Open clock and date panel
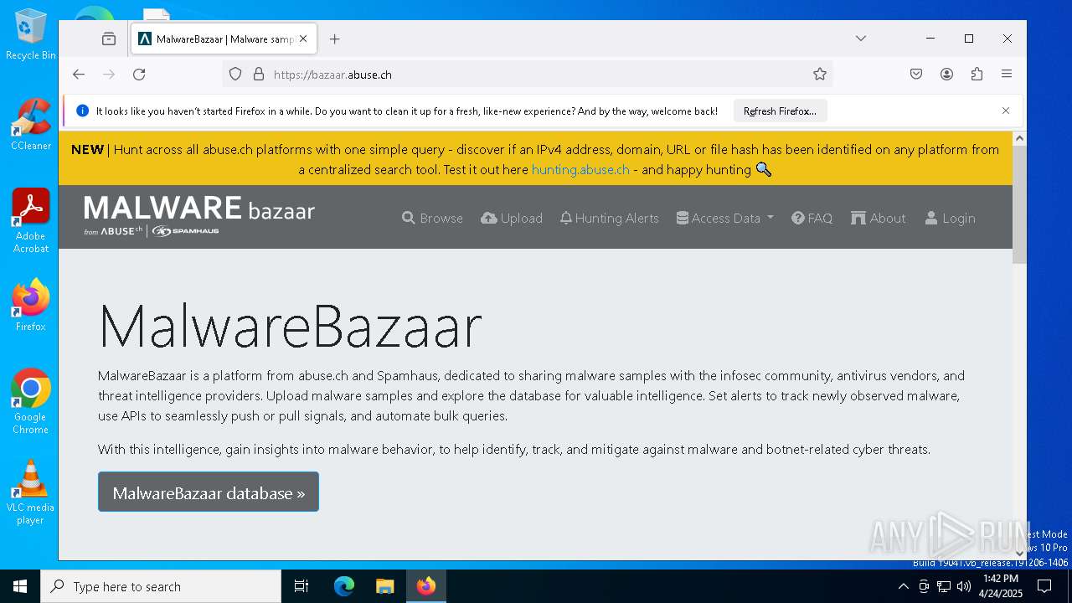This screenshot has height=603, width=1072. pyautogui.click(x=1000, y=586)
